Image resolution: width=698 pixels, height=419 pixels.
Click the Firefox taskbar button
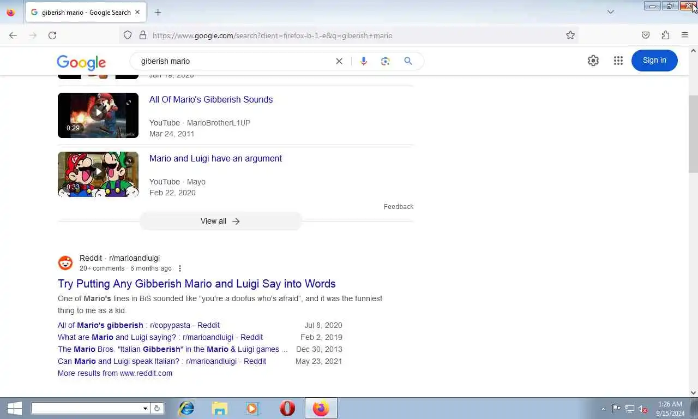[321, 408]
